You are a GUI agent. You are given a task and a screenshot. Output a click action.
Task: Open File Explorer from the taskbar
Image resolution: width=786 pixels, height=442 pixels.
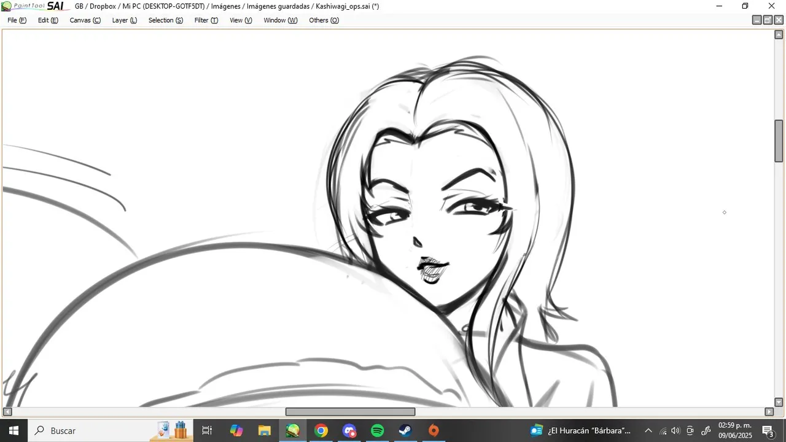tap(265, 430)
